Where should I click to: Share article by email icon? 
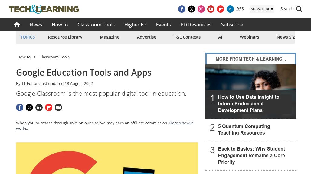[x=58, y=107]
